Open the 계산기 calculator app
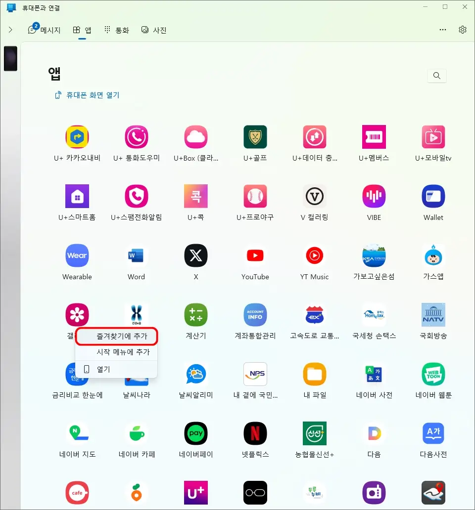 (x=195, y=315)
